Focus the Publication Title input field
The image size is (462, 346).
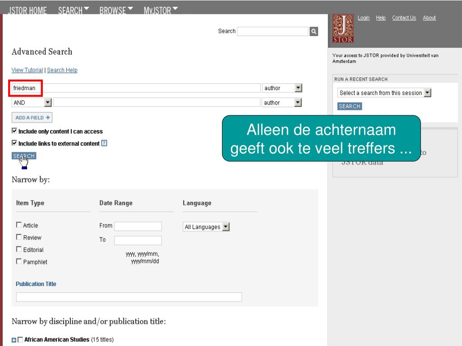129,297
